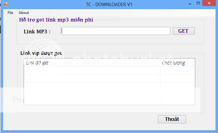
Task: Click the GET button
Action: (184, 31)
